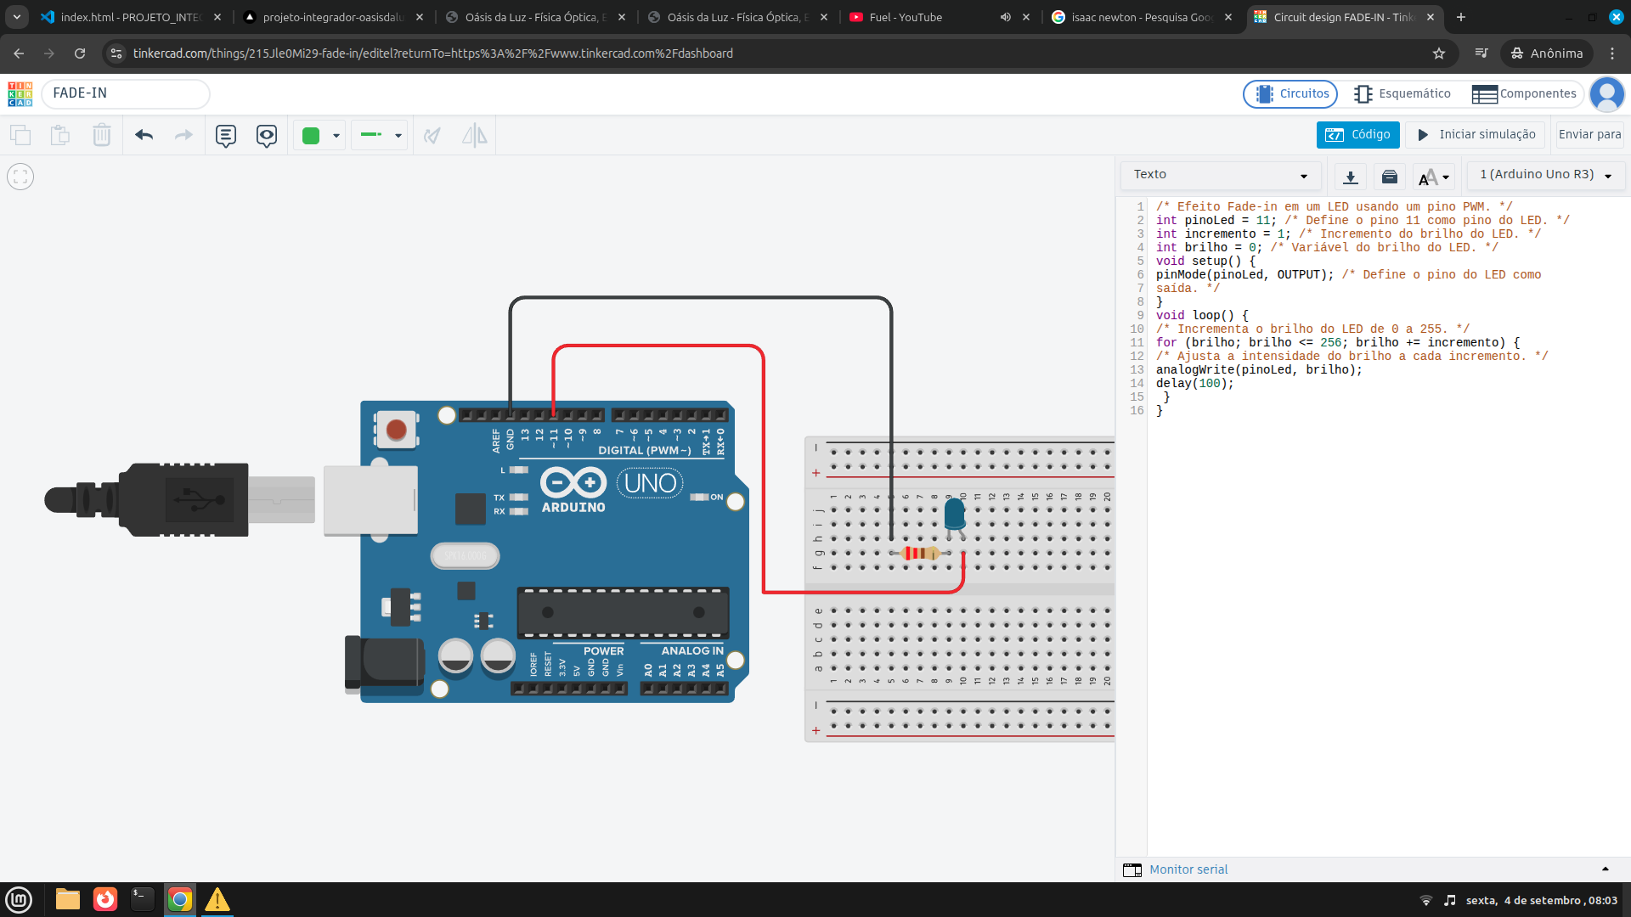Open the isaac newton Google search tab
The image size is (1631, 917).
point(1140,17)
